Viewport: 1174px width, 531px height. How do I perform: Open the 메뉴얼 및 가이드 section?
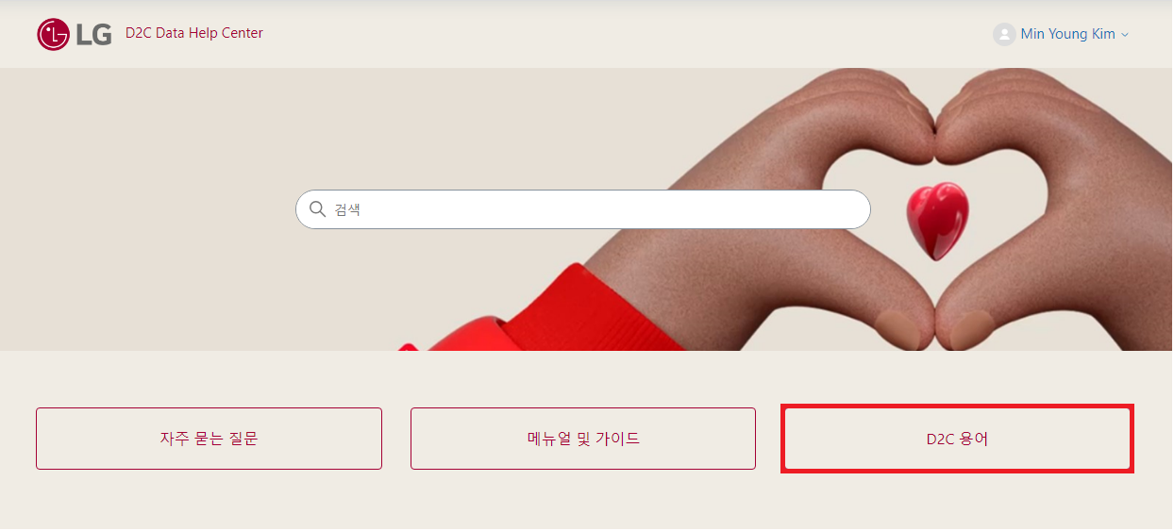583,439
